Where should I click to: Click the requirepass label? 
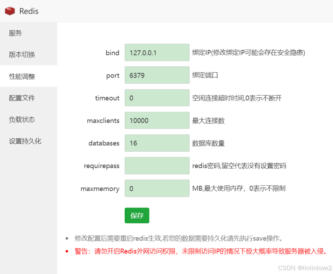[102, 166]
